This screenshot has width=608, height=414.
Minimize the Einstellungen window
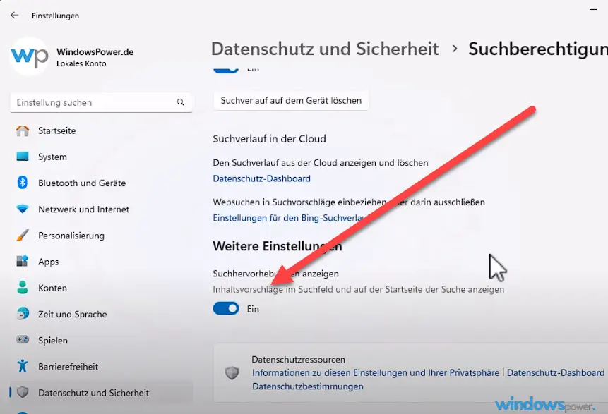(594, 9)
